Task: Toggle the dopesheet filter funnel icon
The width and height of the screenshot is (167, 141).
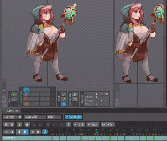Action: [x=19, y=124]
